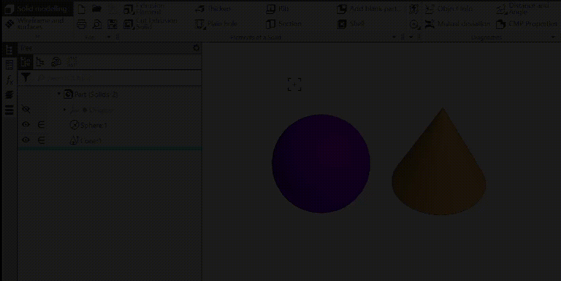Collapse the Part (Solids: 2) node
The width and height of the screenshot is (561, 281).
(59, 94)
